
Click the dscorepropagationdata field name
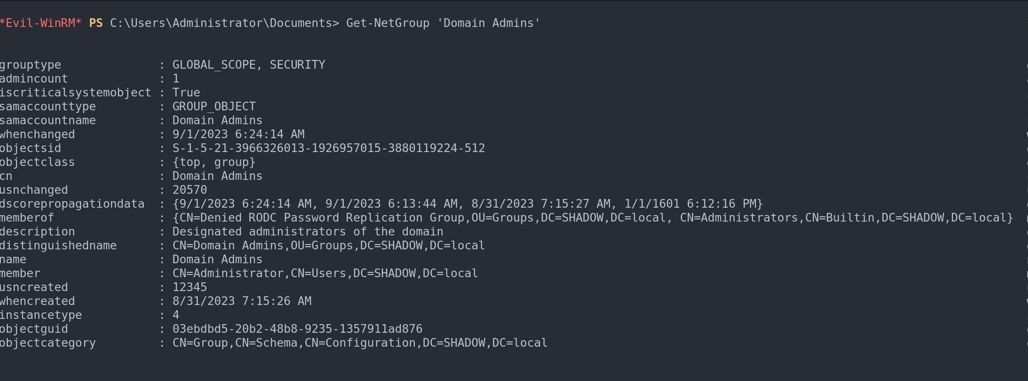point(72,204)
